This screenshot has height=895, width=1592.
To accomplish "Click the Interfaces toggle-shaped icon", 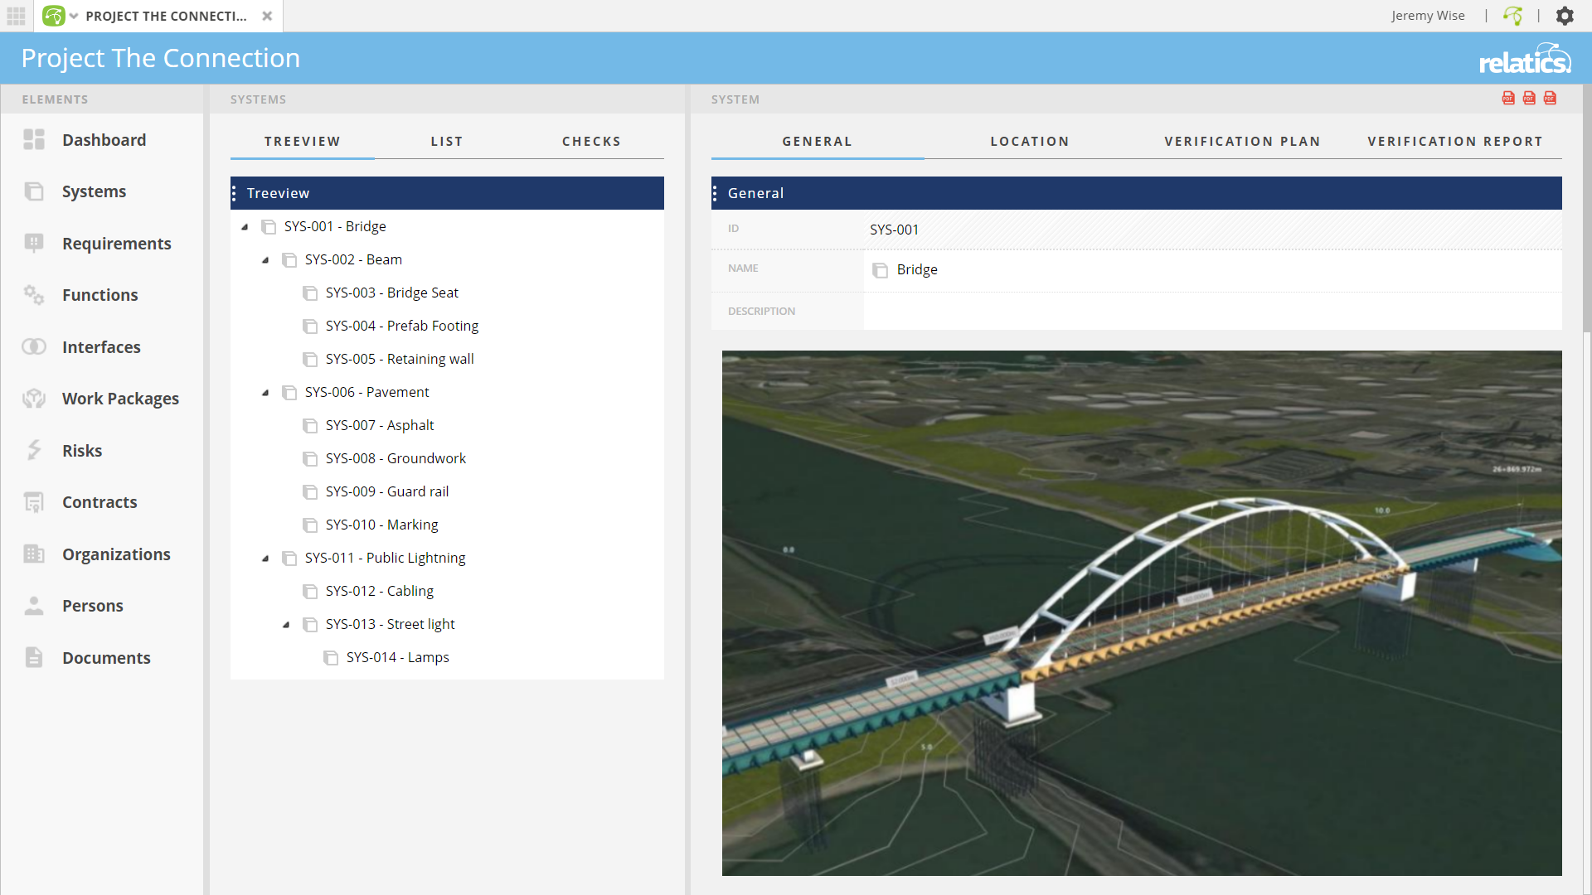I will (x=34, y=346).
